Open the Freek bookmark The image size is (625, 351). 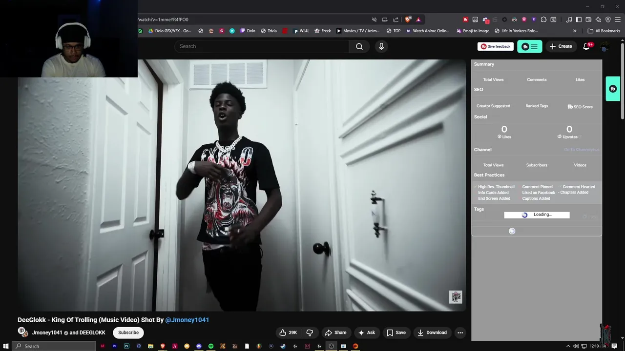(322, 31)
